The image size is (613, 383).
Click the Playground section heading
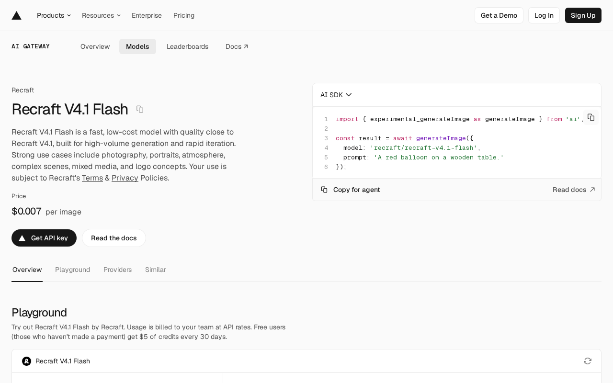tap(39, 313)
